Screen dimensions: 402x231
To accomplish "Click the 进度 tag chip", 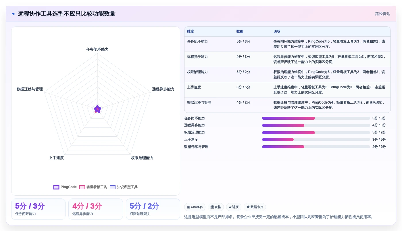I will click(234, 207).
